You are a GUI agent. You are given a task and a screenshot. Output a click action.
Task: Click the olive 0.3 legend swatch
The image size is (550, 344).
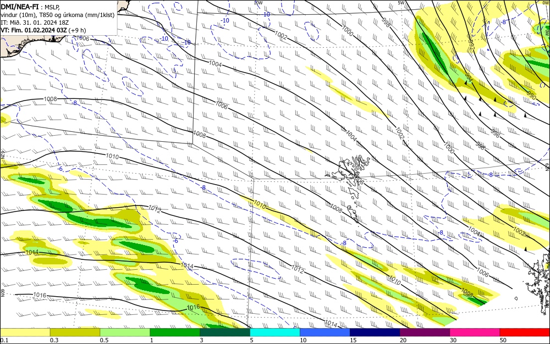(75, 332)
